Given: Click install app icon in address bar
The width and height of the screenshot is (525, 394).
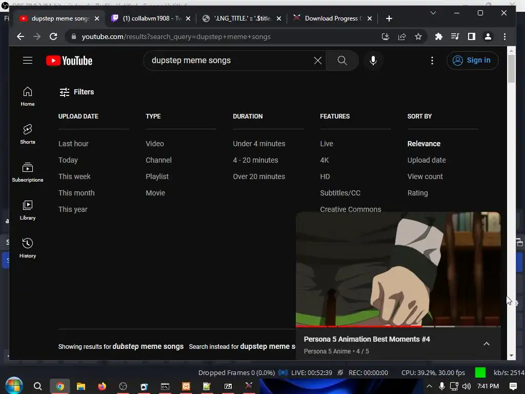Looking at the screenshot, I should pos(386,36).
